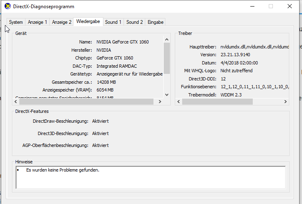Close the DirectX-Diagnoseprogramm window
The height and width of the screenshot is (204, 302).
point(289,6)
